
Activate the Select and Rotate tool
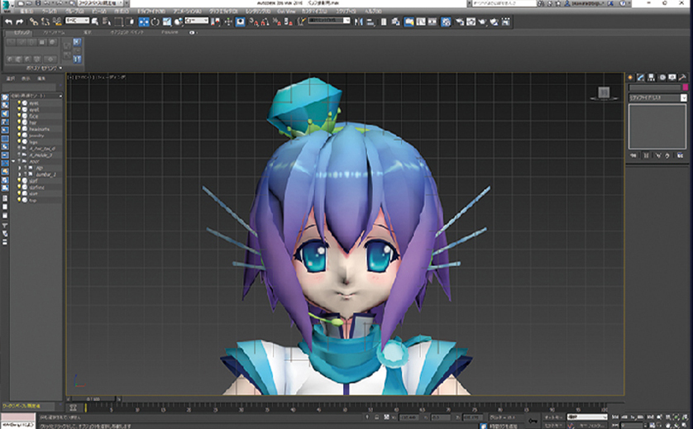coord(155,21)
